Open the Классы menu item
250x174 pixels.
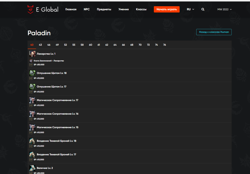click(141, 9)
